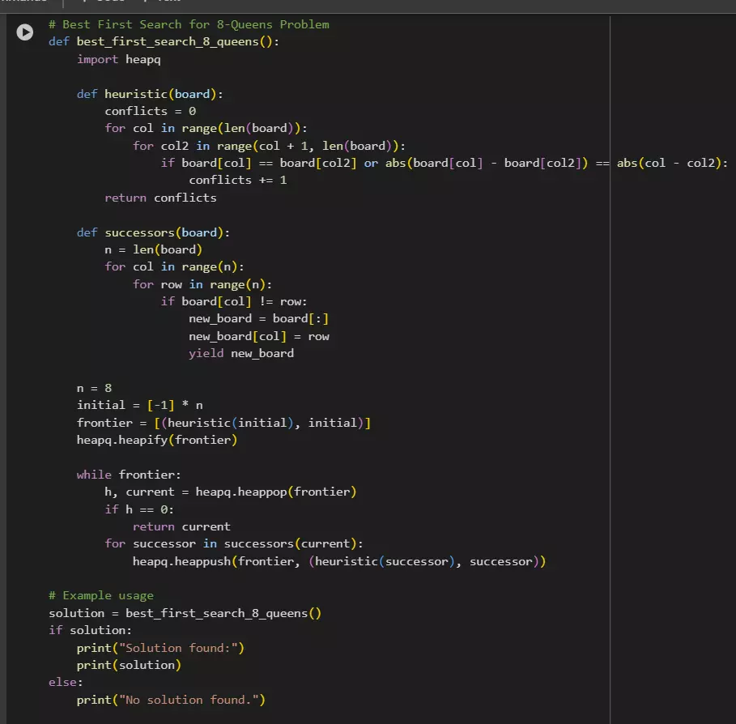Click the 'n = len(board)' line
This screenshot has width=736, height=724.
[x=154, y=249]
